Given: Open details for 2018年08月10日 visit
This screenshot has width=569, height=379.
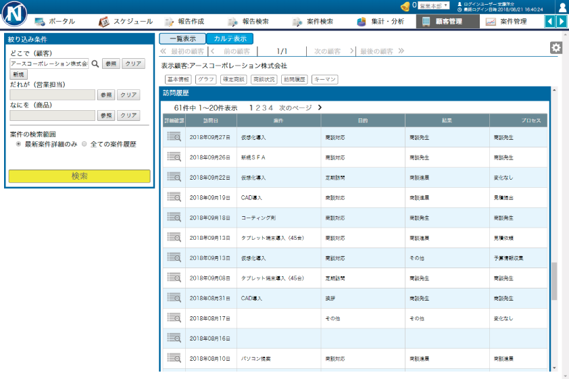Looking at the screenshot, I should point(174,358).
